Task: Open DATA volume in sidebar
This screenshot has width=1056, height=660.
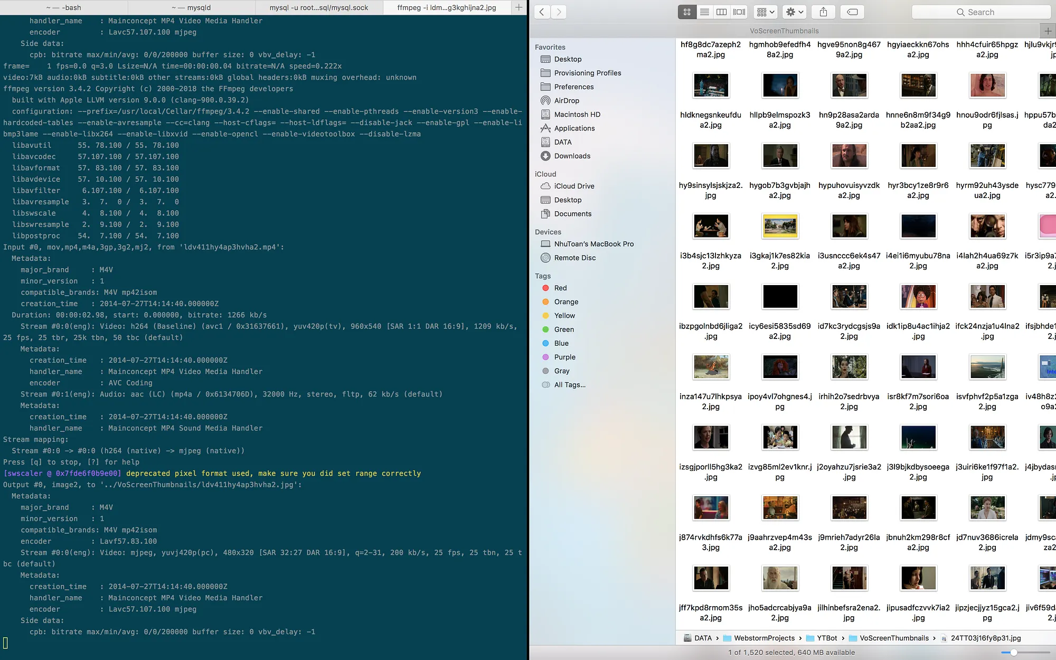Action: click(x=563, y=142)
